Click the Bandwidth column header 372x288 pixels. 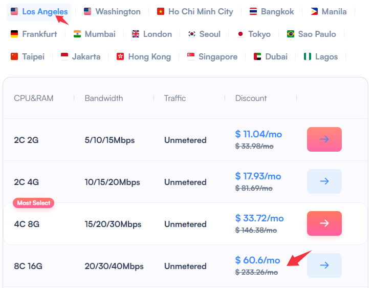tap(104, 98)
